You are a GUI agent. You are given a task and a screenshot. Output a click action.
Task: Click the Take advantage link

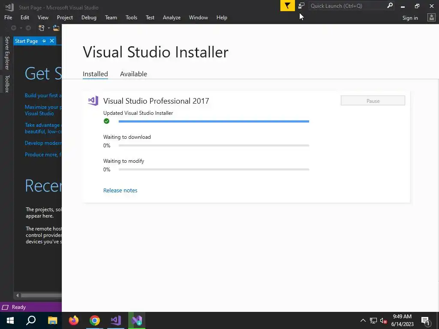[x=43, y=128]
